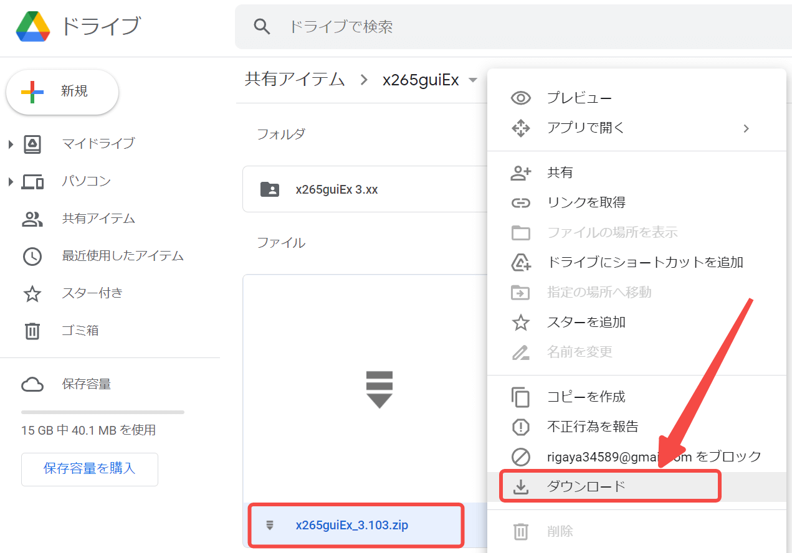Viewport: 792px width, 553px height.
Task: Select the x265guiEx_3.103.zip file name
Action: [352, 526]
